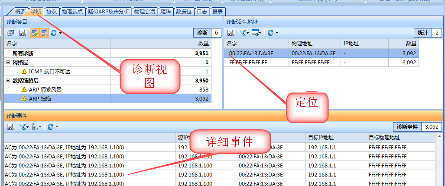Switch to the 数据包 tab

point(184,12)
